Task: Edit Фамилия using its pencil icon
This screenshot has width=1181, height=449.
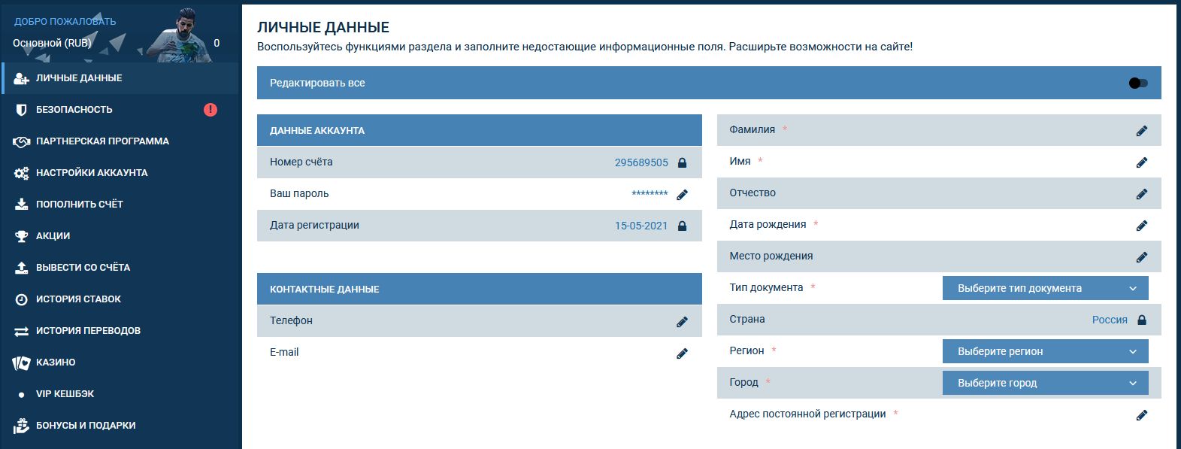Action: tap(1141, 131)
